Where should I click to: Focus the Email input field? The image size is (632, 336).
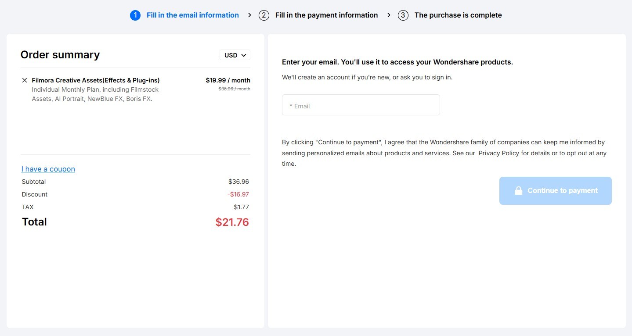361,105
